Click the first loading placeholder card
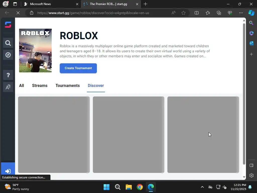257x193 pixels. coord(54,135)
